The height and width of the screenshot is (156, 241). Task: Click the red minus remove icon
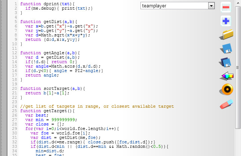tap(226, 7)
